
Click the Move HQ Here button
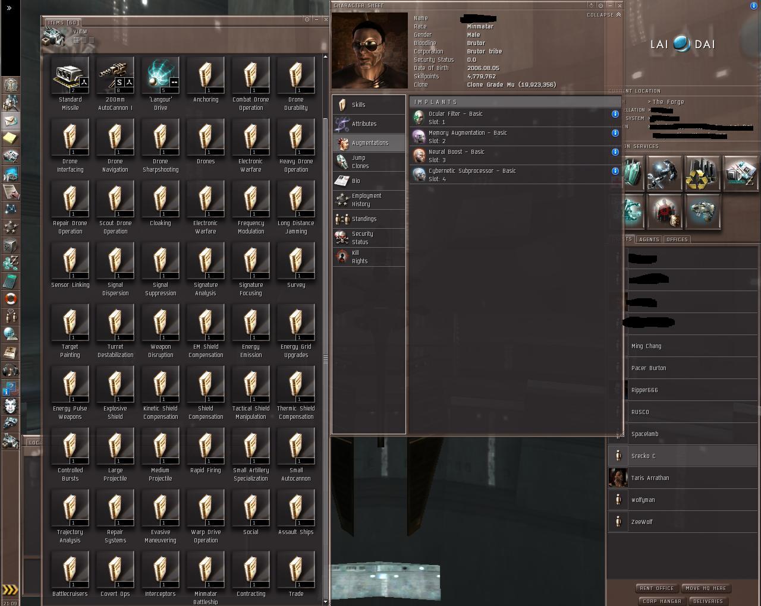point(706,588)
